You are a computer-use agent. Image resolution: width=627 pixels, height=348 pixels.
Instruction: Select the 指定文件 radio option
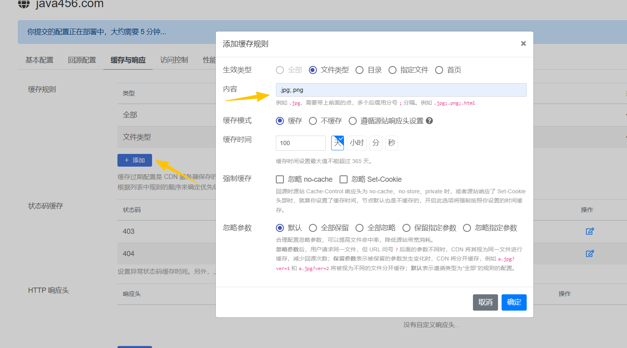coord(393,70)
